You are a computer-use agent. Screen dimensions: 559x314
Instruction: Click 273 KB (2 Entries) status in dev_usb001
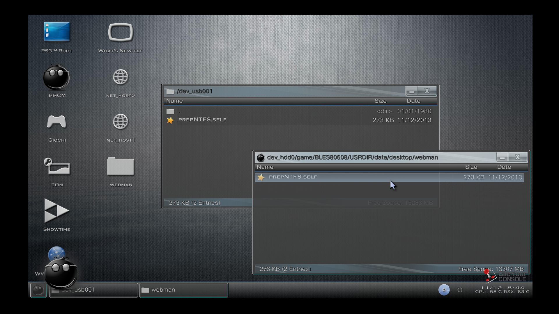coord(194,203)
